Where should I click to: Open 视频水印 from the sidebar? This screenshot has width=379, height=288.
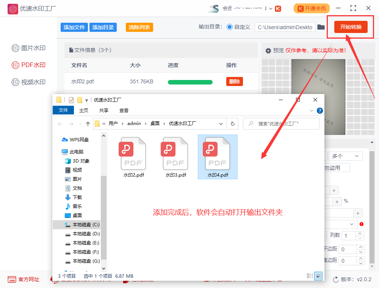click(28, 82)
